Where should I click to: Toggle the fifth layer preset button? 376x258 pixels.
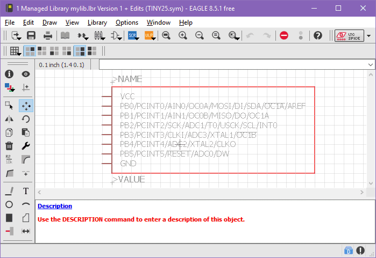(79, 51)
